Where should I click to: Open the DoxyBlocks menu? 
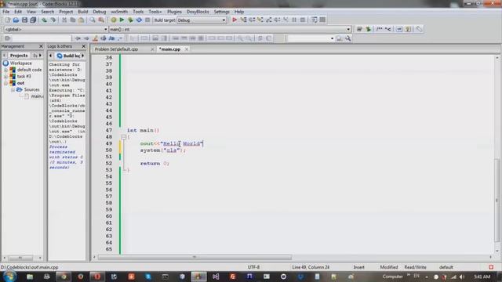coord(198,12)
